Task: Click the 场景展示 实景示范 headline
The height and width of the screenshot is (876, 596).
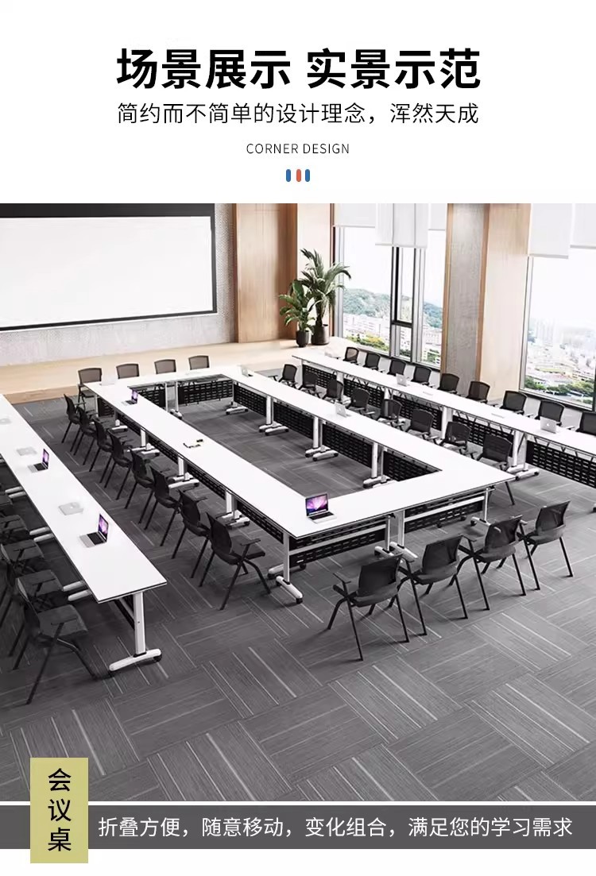Action: tap(298, 69)
